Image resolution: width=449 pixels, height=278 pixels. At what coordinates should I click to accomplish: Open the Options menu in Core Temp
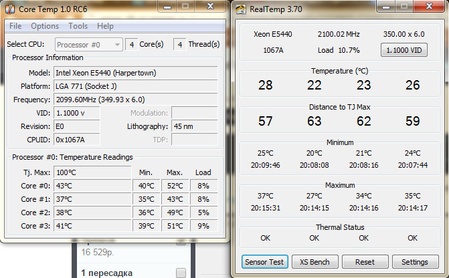click(x=45, y=26)
